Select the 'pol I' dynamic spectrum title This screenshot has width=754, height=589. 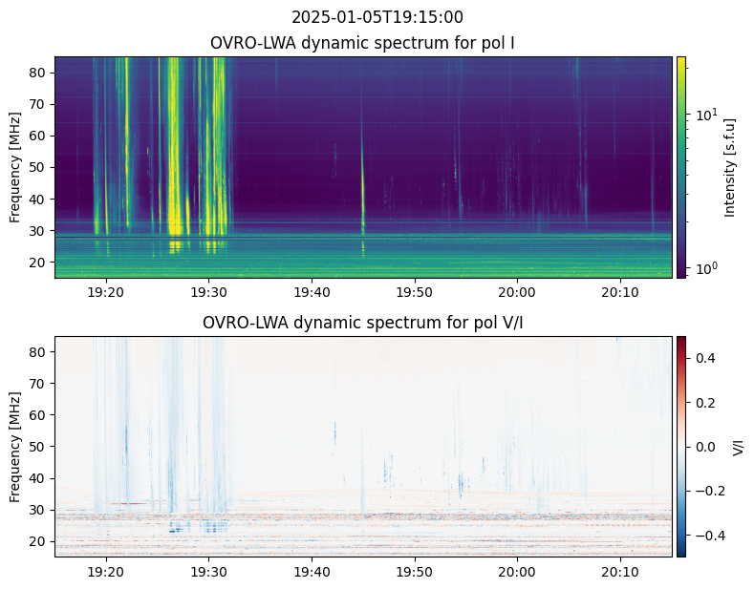coord(363,43)
